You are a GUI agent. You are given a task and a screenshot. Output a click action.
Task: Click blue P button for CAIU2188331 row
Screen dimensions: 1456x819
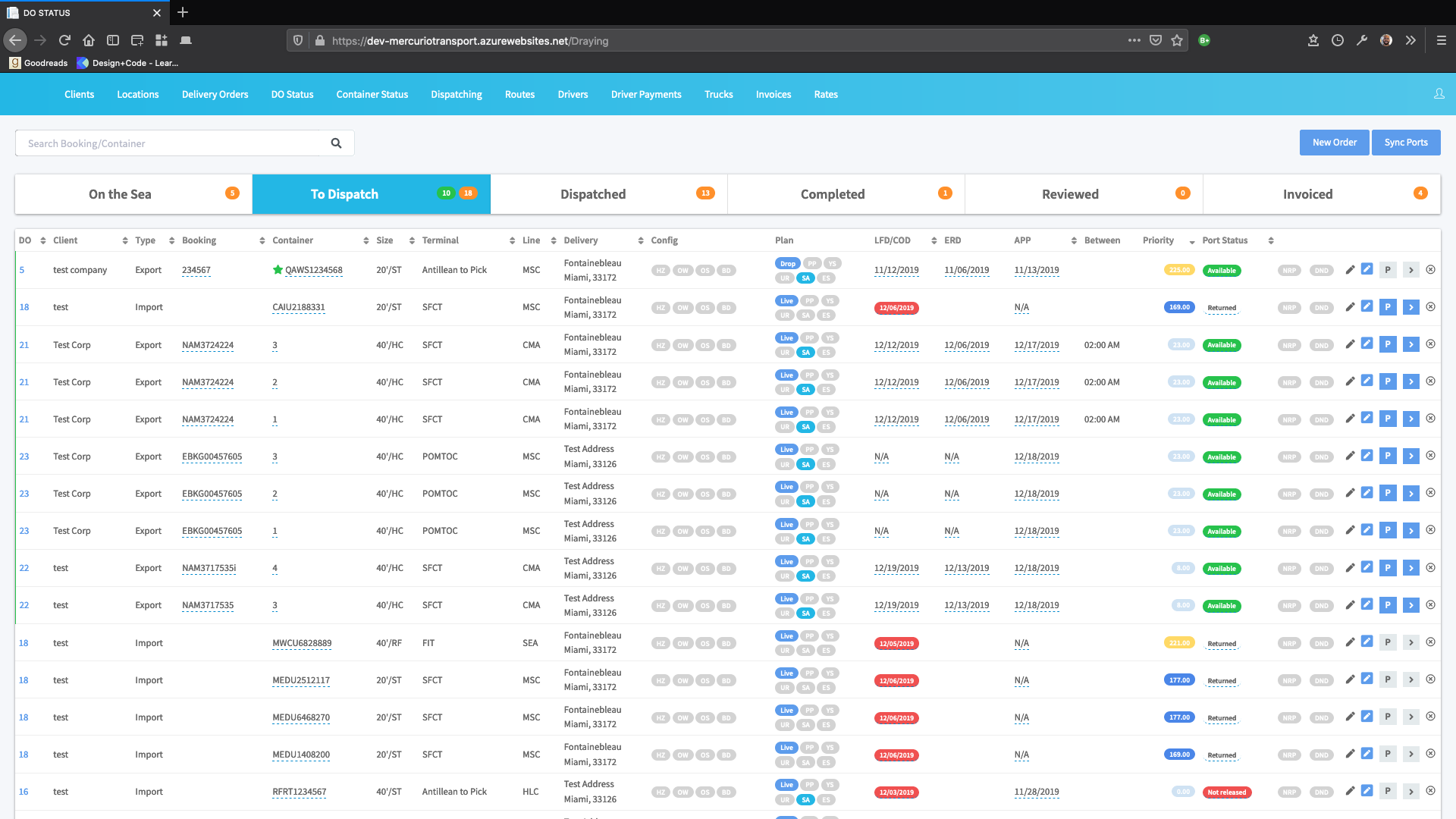[x=1388, y=307]
